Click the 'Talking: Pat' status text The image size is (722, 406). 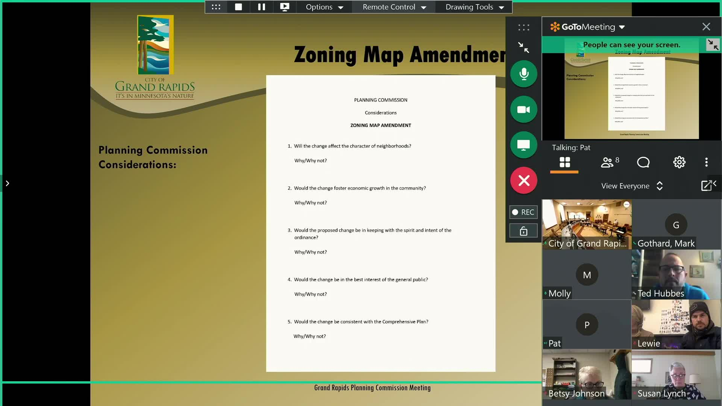[x=571, y=147]
